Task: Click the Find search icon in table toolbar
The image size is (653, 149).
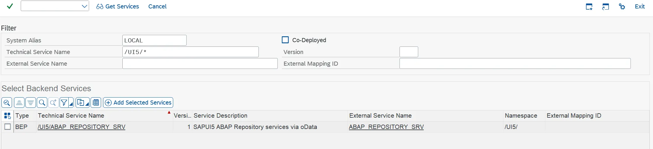Action: pos(42,103)
